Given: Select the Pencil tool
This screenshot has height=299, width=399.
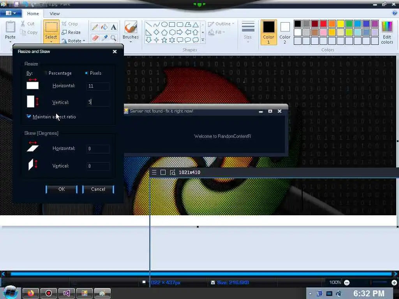Looking at the screenshot, I should tap(95, 27).
